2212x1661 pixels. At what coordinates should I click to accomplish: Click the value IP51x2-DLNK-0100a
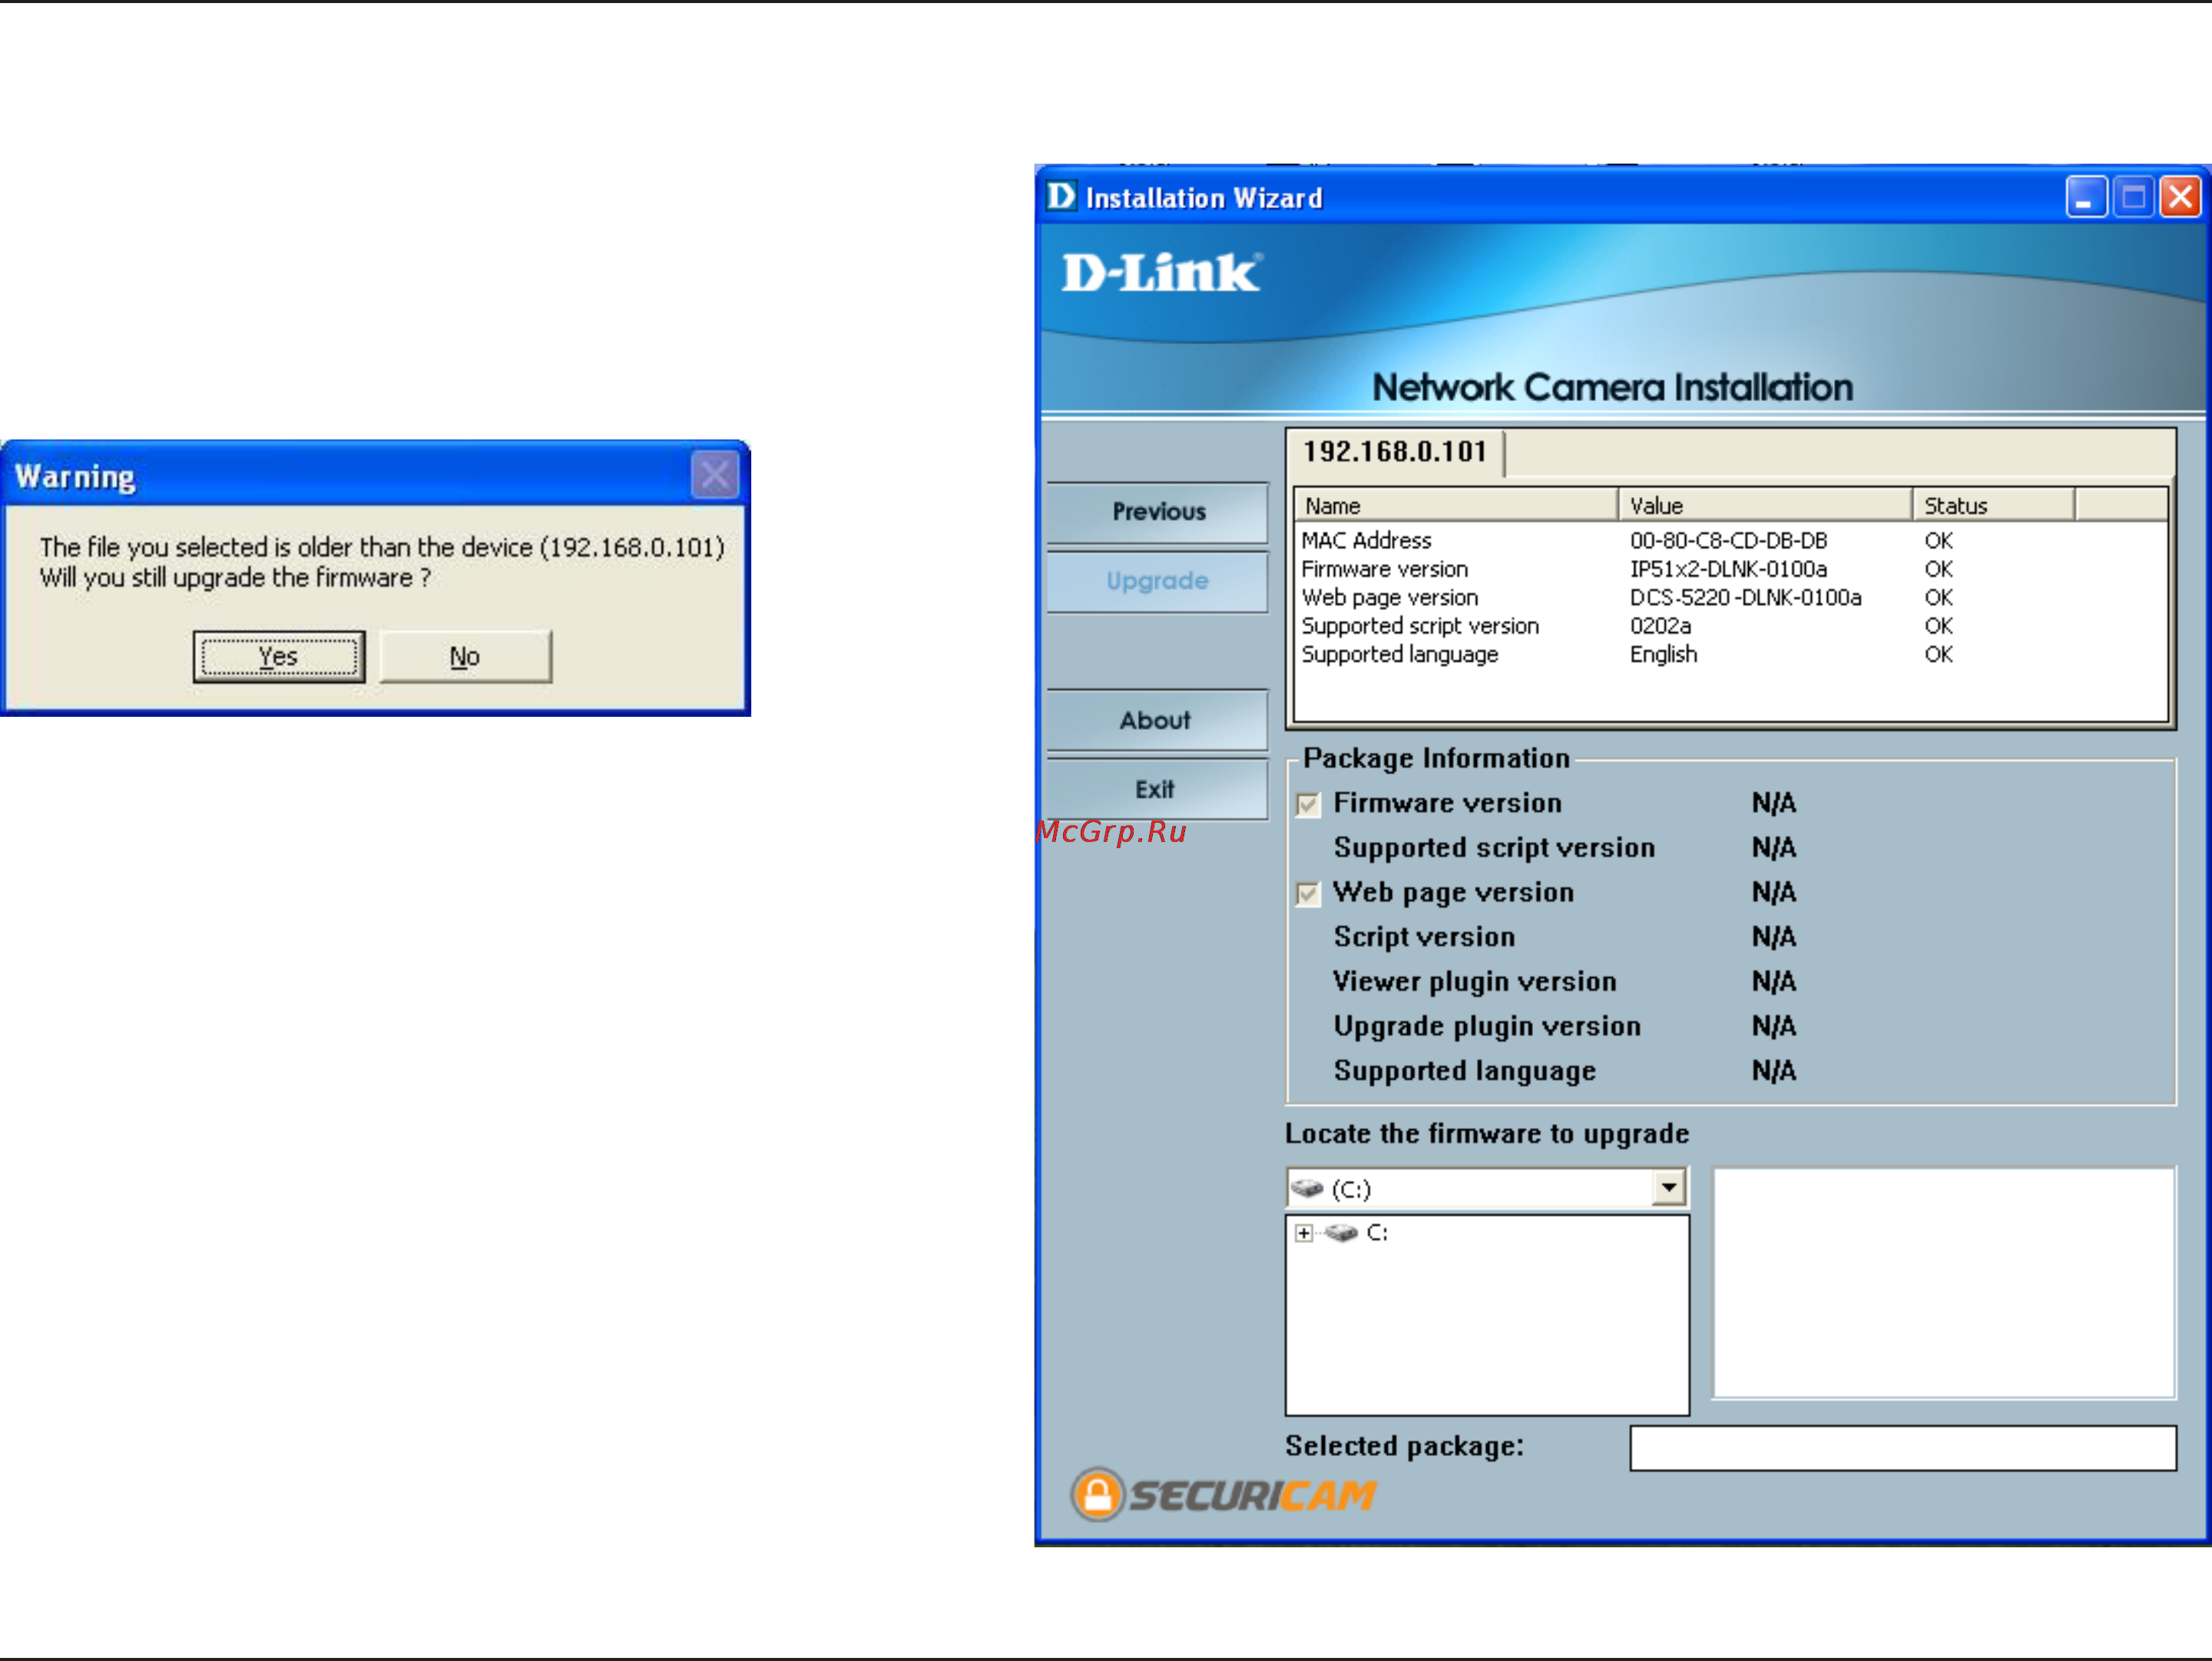[x=1729, y=569]
